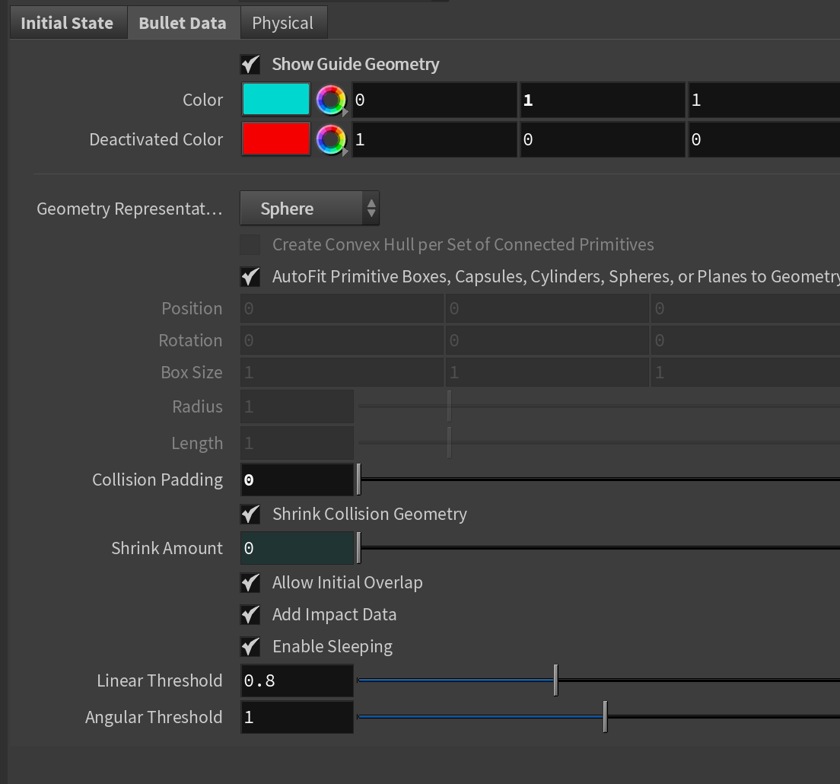The width and height of the screenshot is (840, 784).
Task: Switch to the Bullet Data tab
Action: click(183, 23)
